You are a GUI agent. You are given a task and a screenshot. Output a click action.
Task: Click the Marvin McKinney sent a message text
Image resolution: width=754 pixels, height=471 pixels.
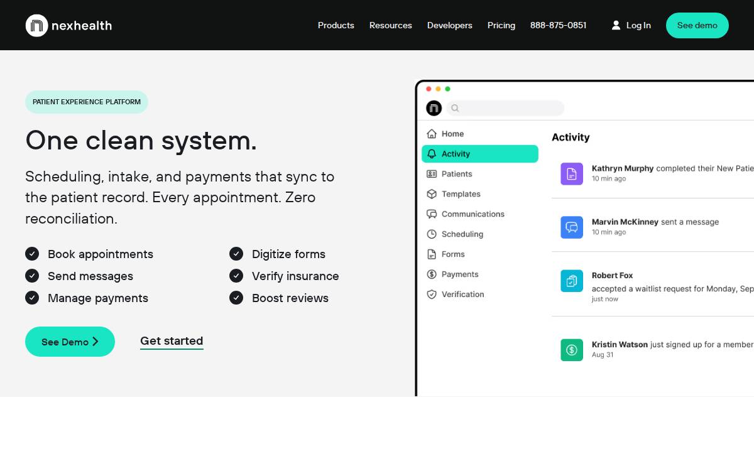click(655, 222)
